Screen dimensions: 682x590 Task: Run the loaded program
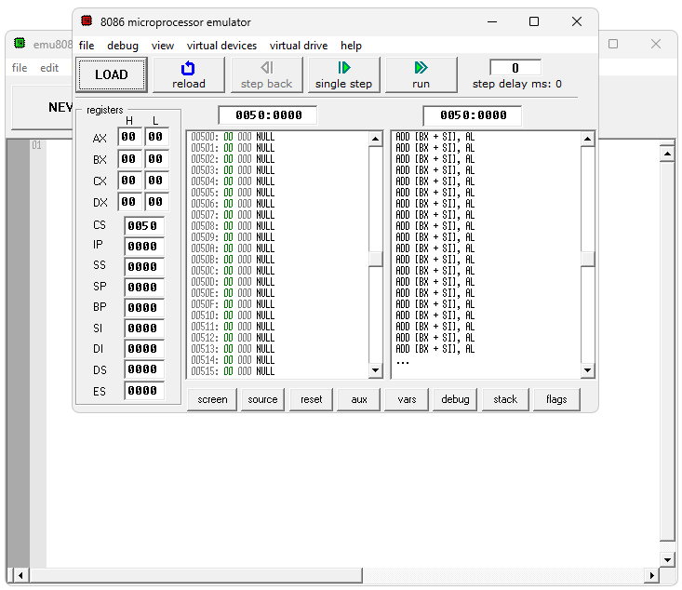coord(421,74)
